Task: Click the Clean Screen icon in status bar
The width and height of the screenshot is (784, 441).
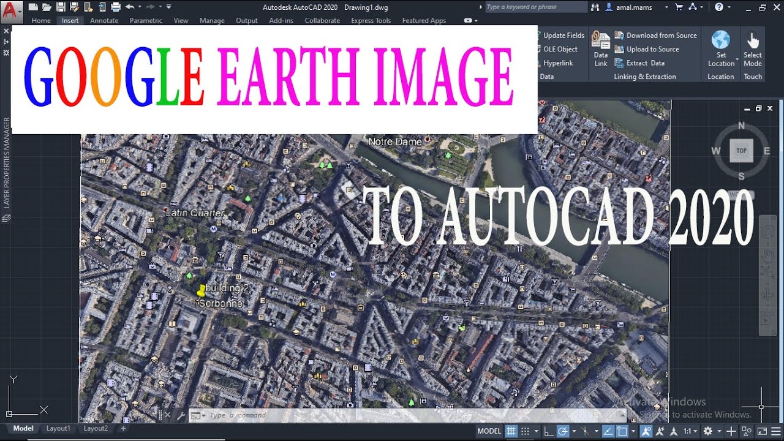Action: coord(761,431)
